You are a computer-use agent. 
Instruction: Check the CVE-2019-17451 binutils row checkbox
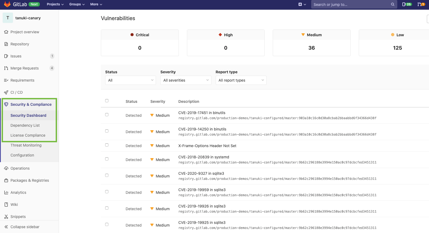107,115
